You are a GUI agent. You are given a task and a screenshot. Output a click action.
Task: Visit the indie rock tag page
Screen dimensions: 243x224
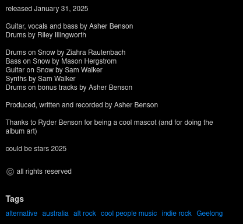click(177, 213)
